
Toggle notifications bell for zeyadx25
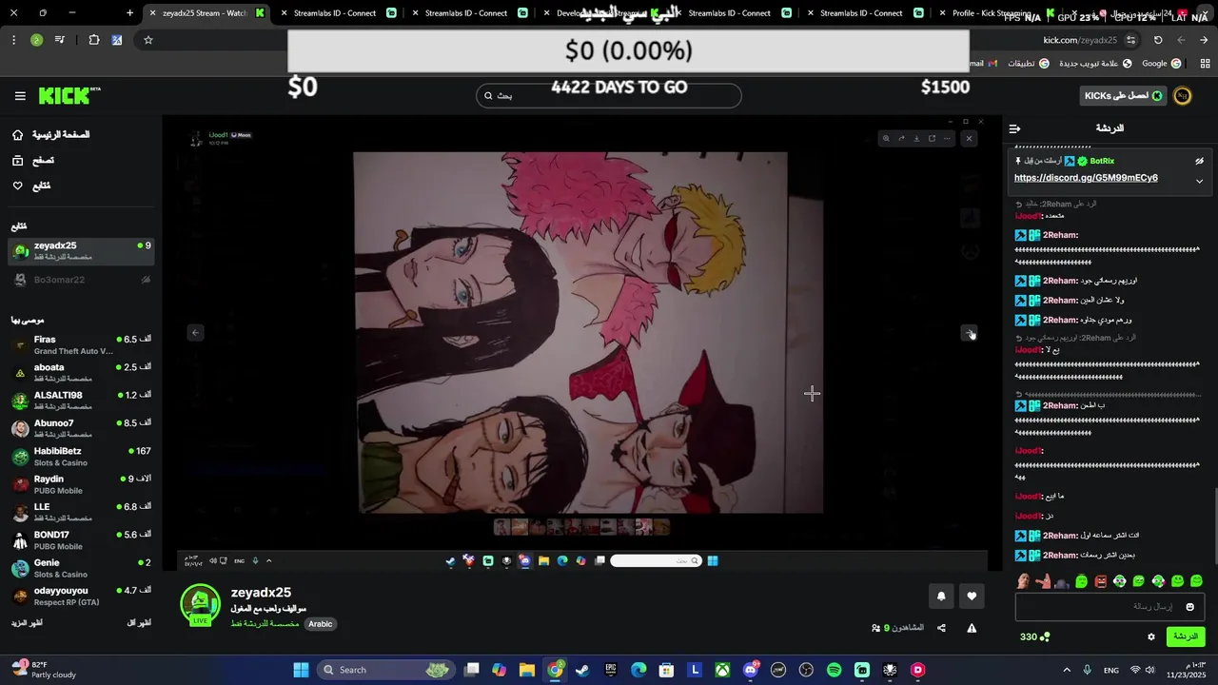pos(941,597)
